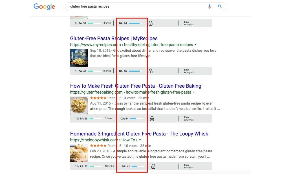Click the search box with gluten free pasta recipes
282x174 pixels.
click(x=146, y=7)
